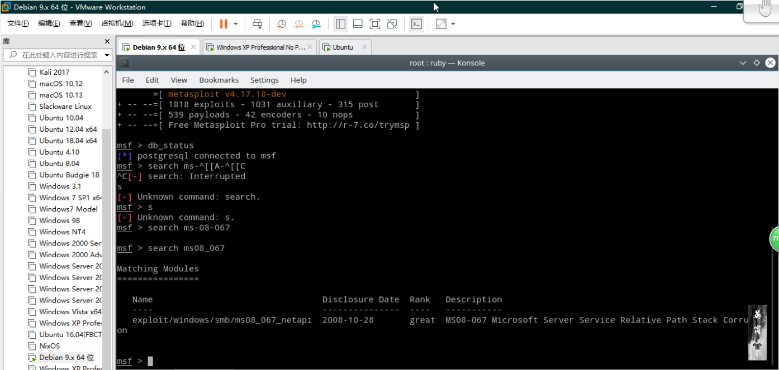Open Konsole Help menu
This screenshot has width=779, height=370.
[298, 80]
